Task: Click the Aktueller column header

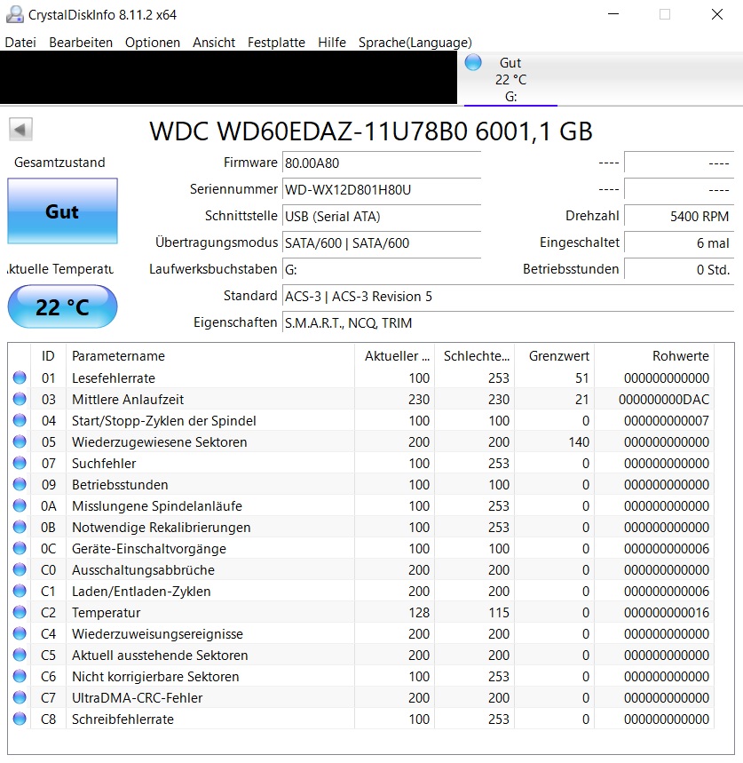Action: [x=395, y=356]
